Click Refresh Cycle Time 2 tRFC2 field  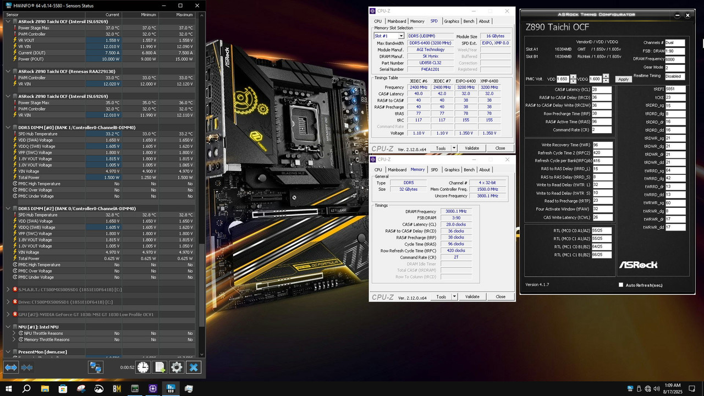(602, 153)
